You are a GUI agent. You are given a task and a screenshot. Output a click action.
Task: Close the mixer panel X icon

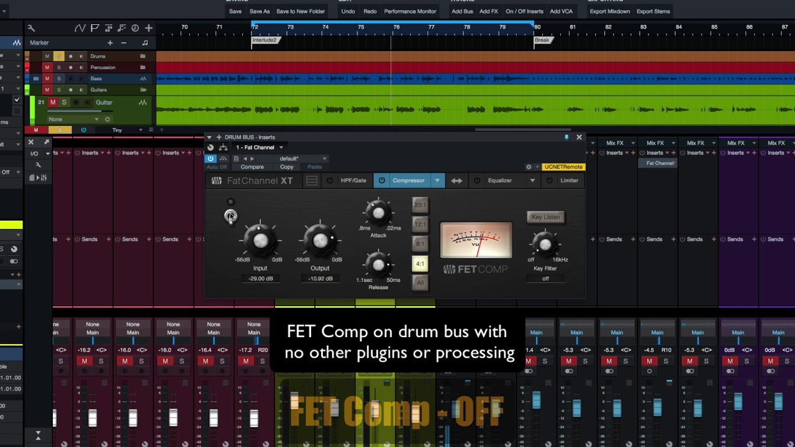(31, 143)
